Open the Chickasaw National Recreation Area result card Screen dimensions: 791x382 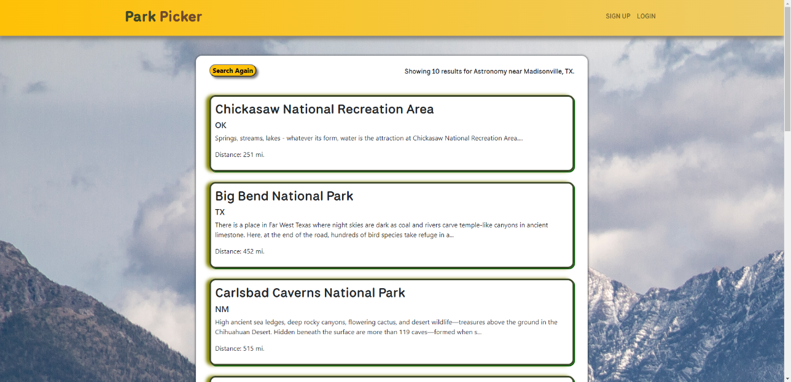pyautogui.click(x=391, y=133)
